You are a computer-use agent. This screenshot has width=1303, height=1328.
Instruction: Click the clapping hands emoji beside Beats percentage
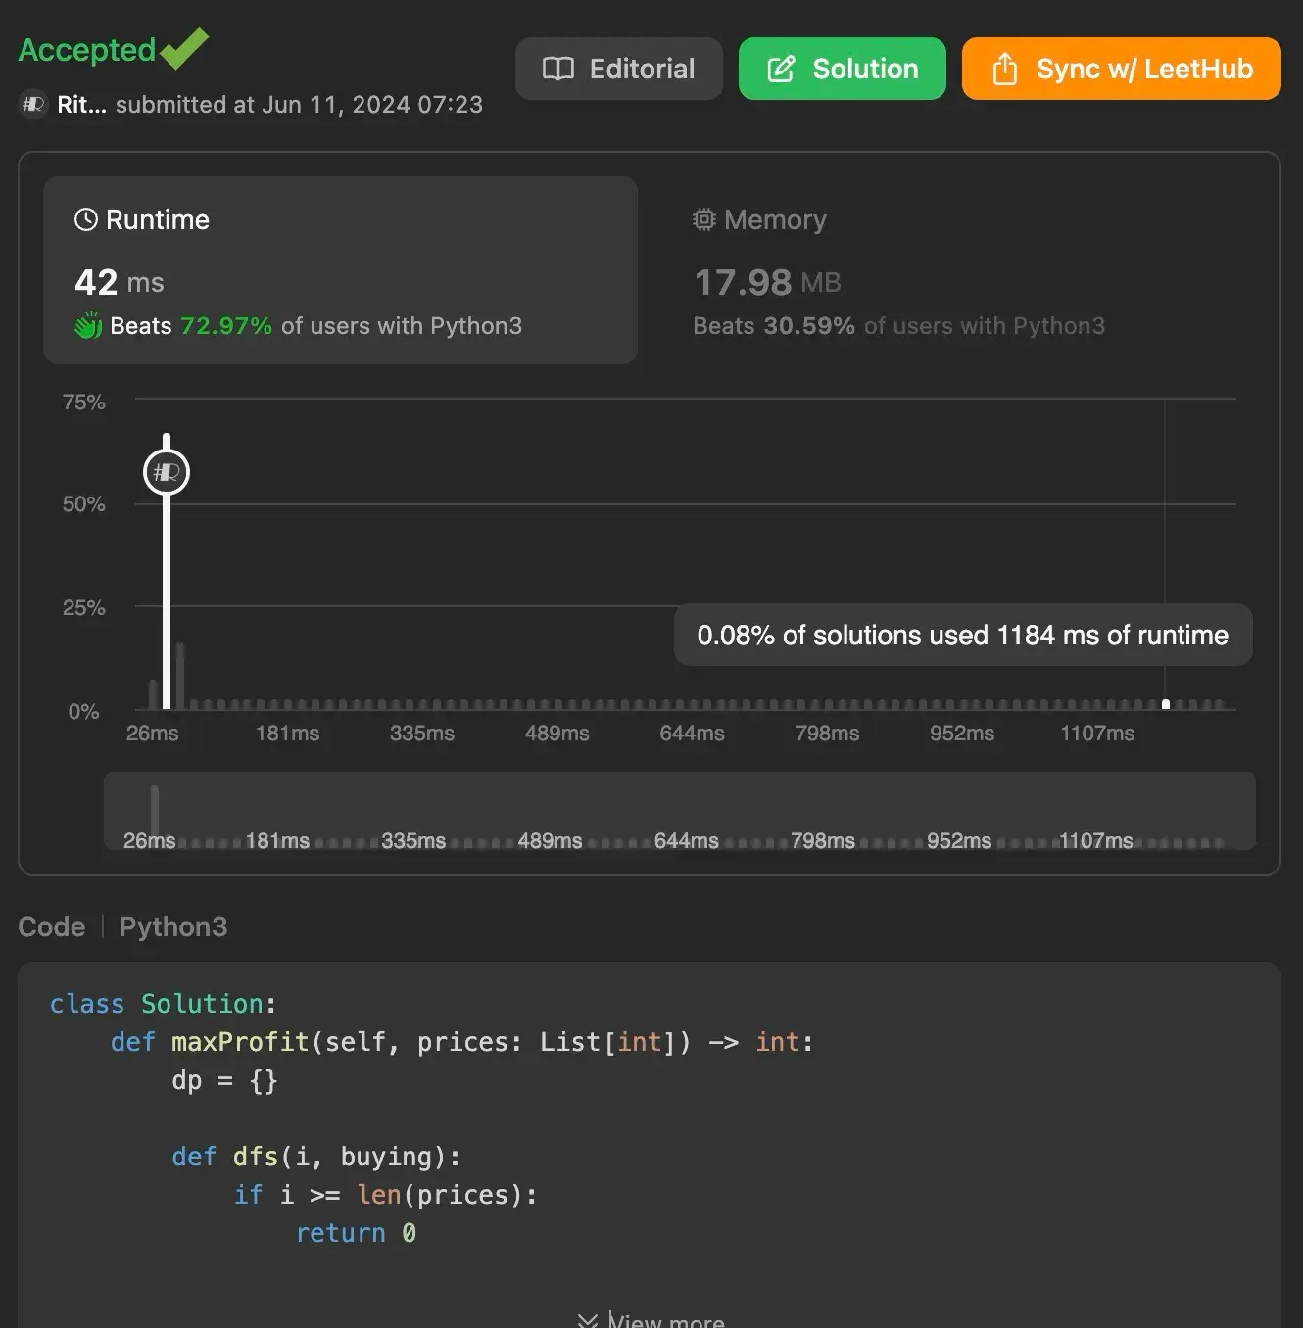(x=87, y=325)
